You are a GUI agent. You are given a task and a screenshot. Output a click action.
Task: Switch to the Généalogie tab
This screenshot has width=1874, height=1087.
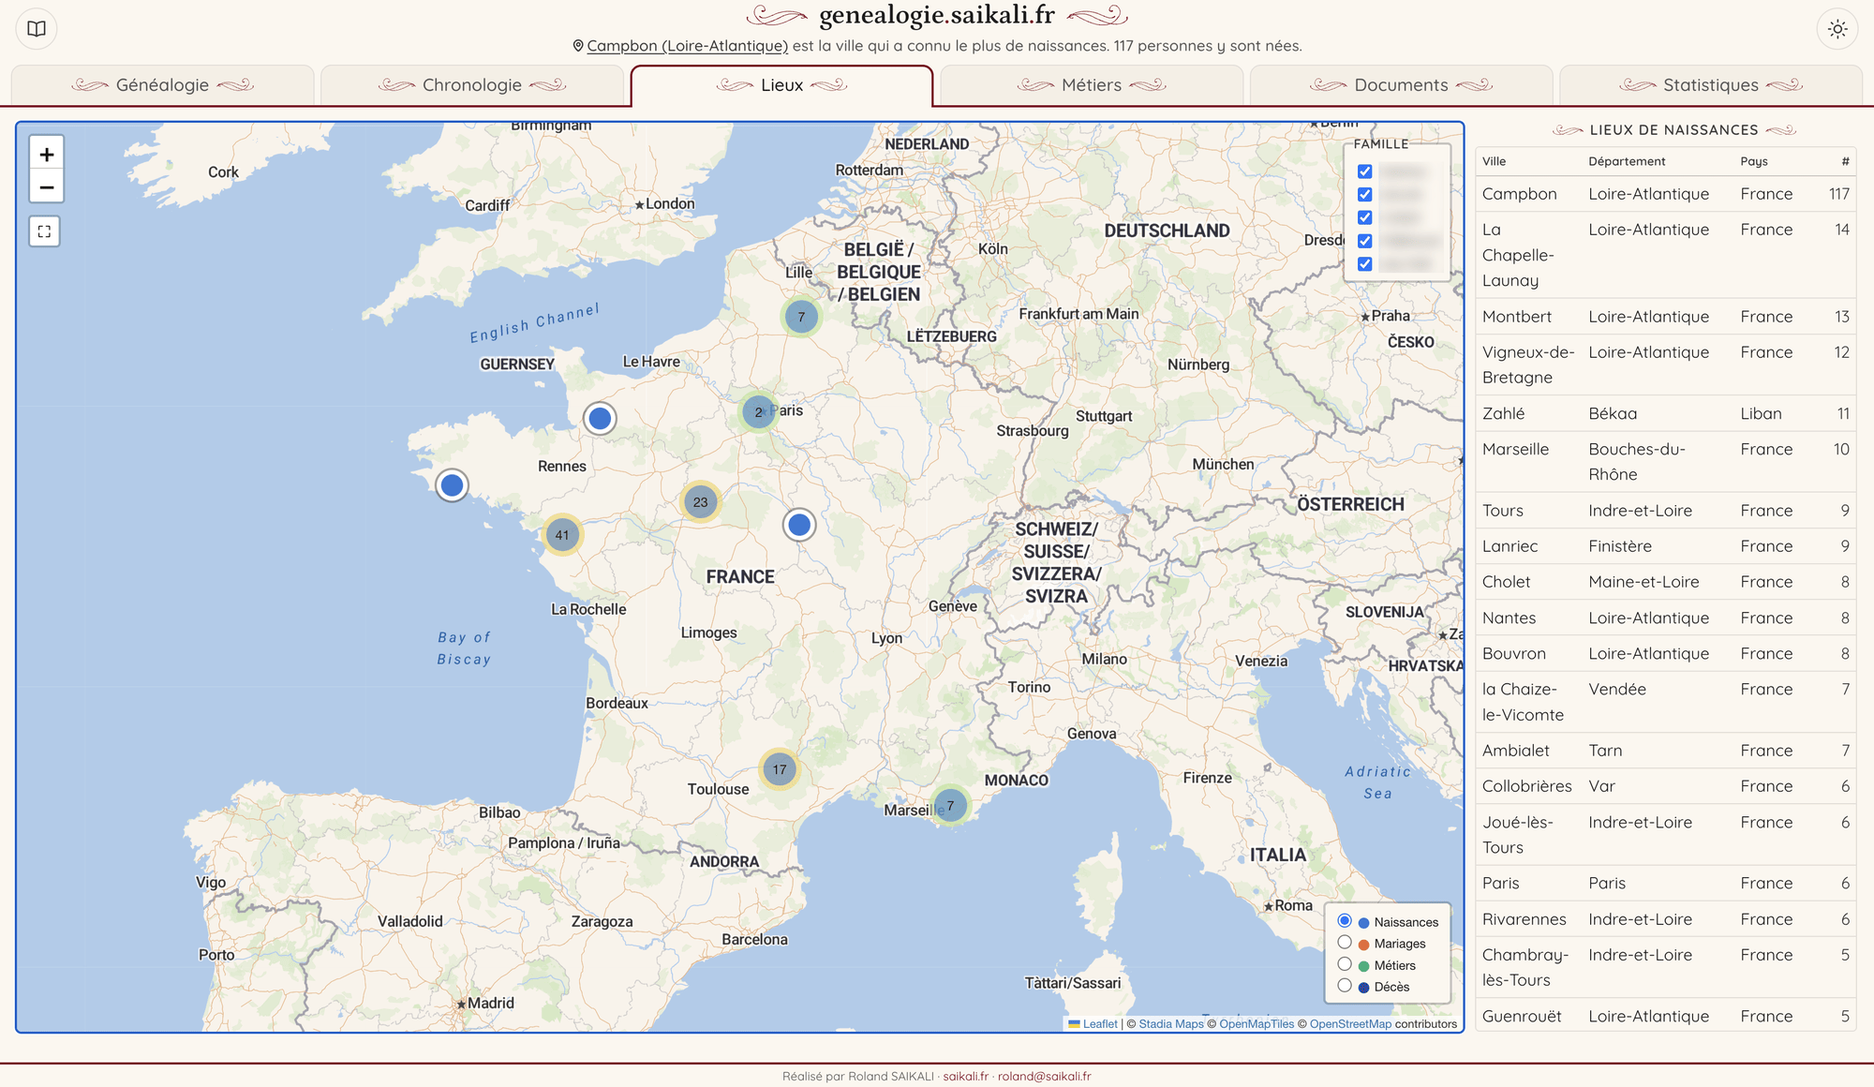click(163, 85)
